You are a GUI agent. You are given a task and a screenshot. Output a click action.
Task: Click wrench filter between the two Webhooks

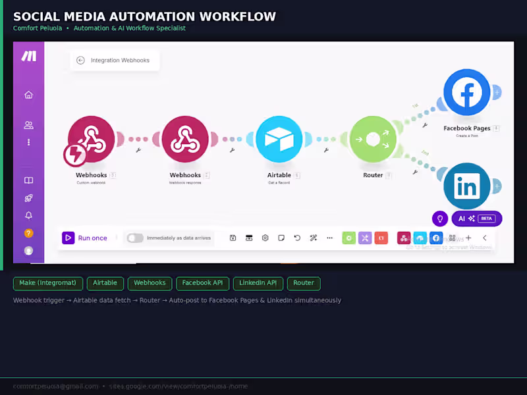pos(138,150)
